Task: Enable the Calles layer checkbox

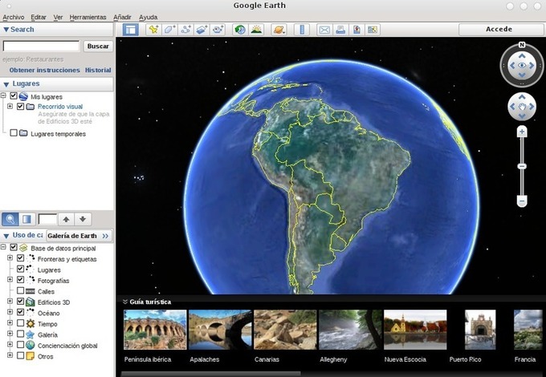Action: pos(21,291)
